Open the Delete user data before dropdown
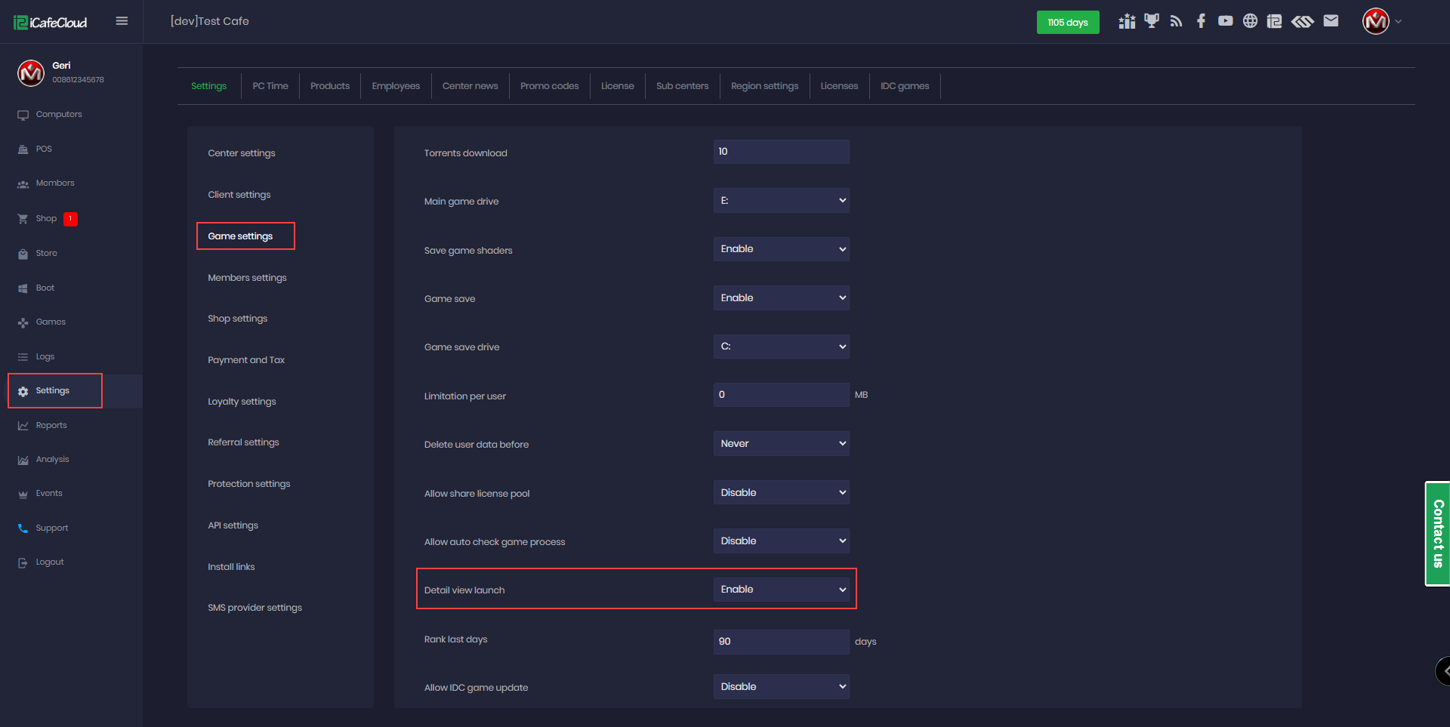This screenshot has height=727, width=1450. coord(781,444)
